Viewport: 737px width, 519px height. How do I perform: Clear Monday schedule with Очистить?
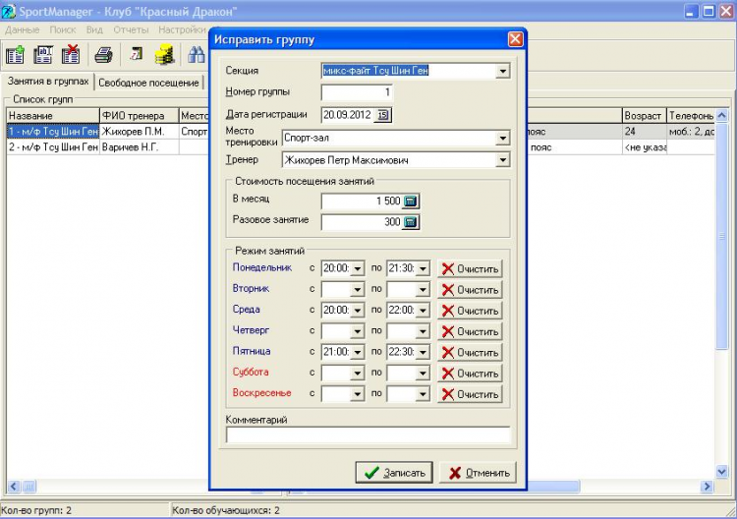pyautogui.click(x=470, y=269)
